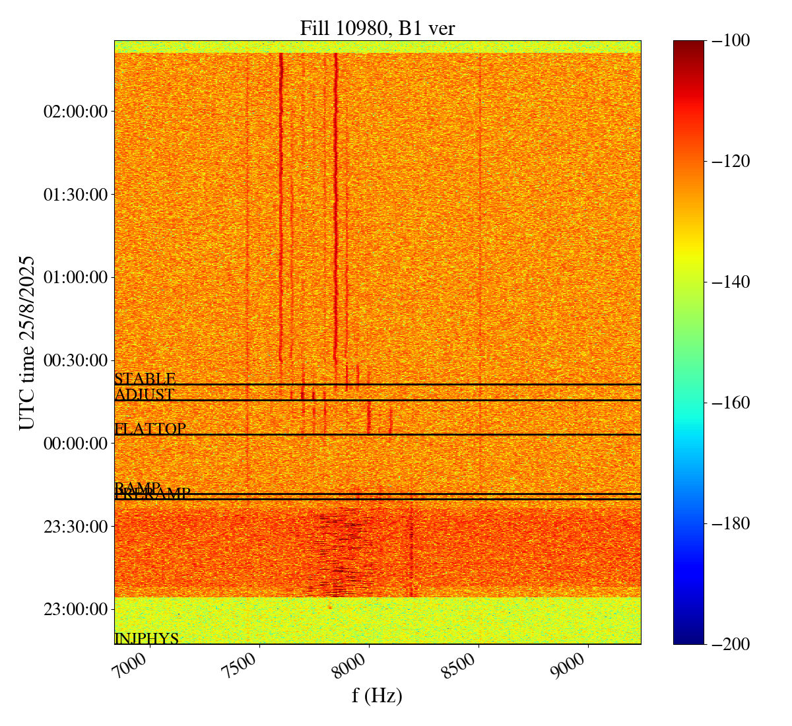Click the −180 colorbar tick label

732,523
